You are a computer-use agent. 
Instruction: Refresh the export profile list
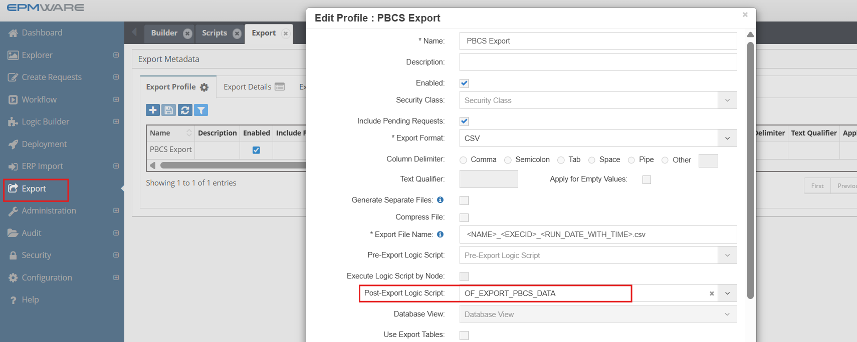point(185,110)
